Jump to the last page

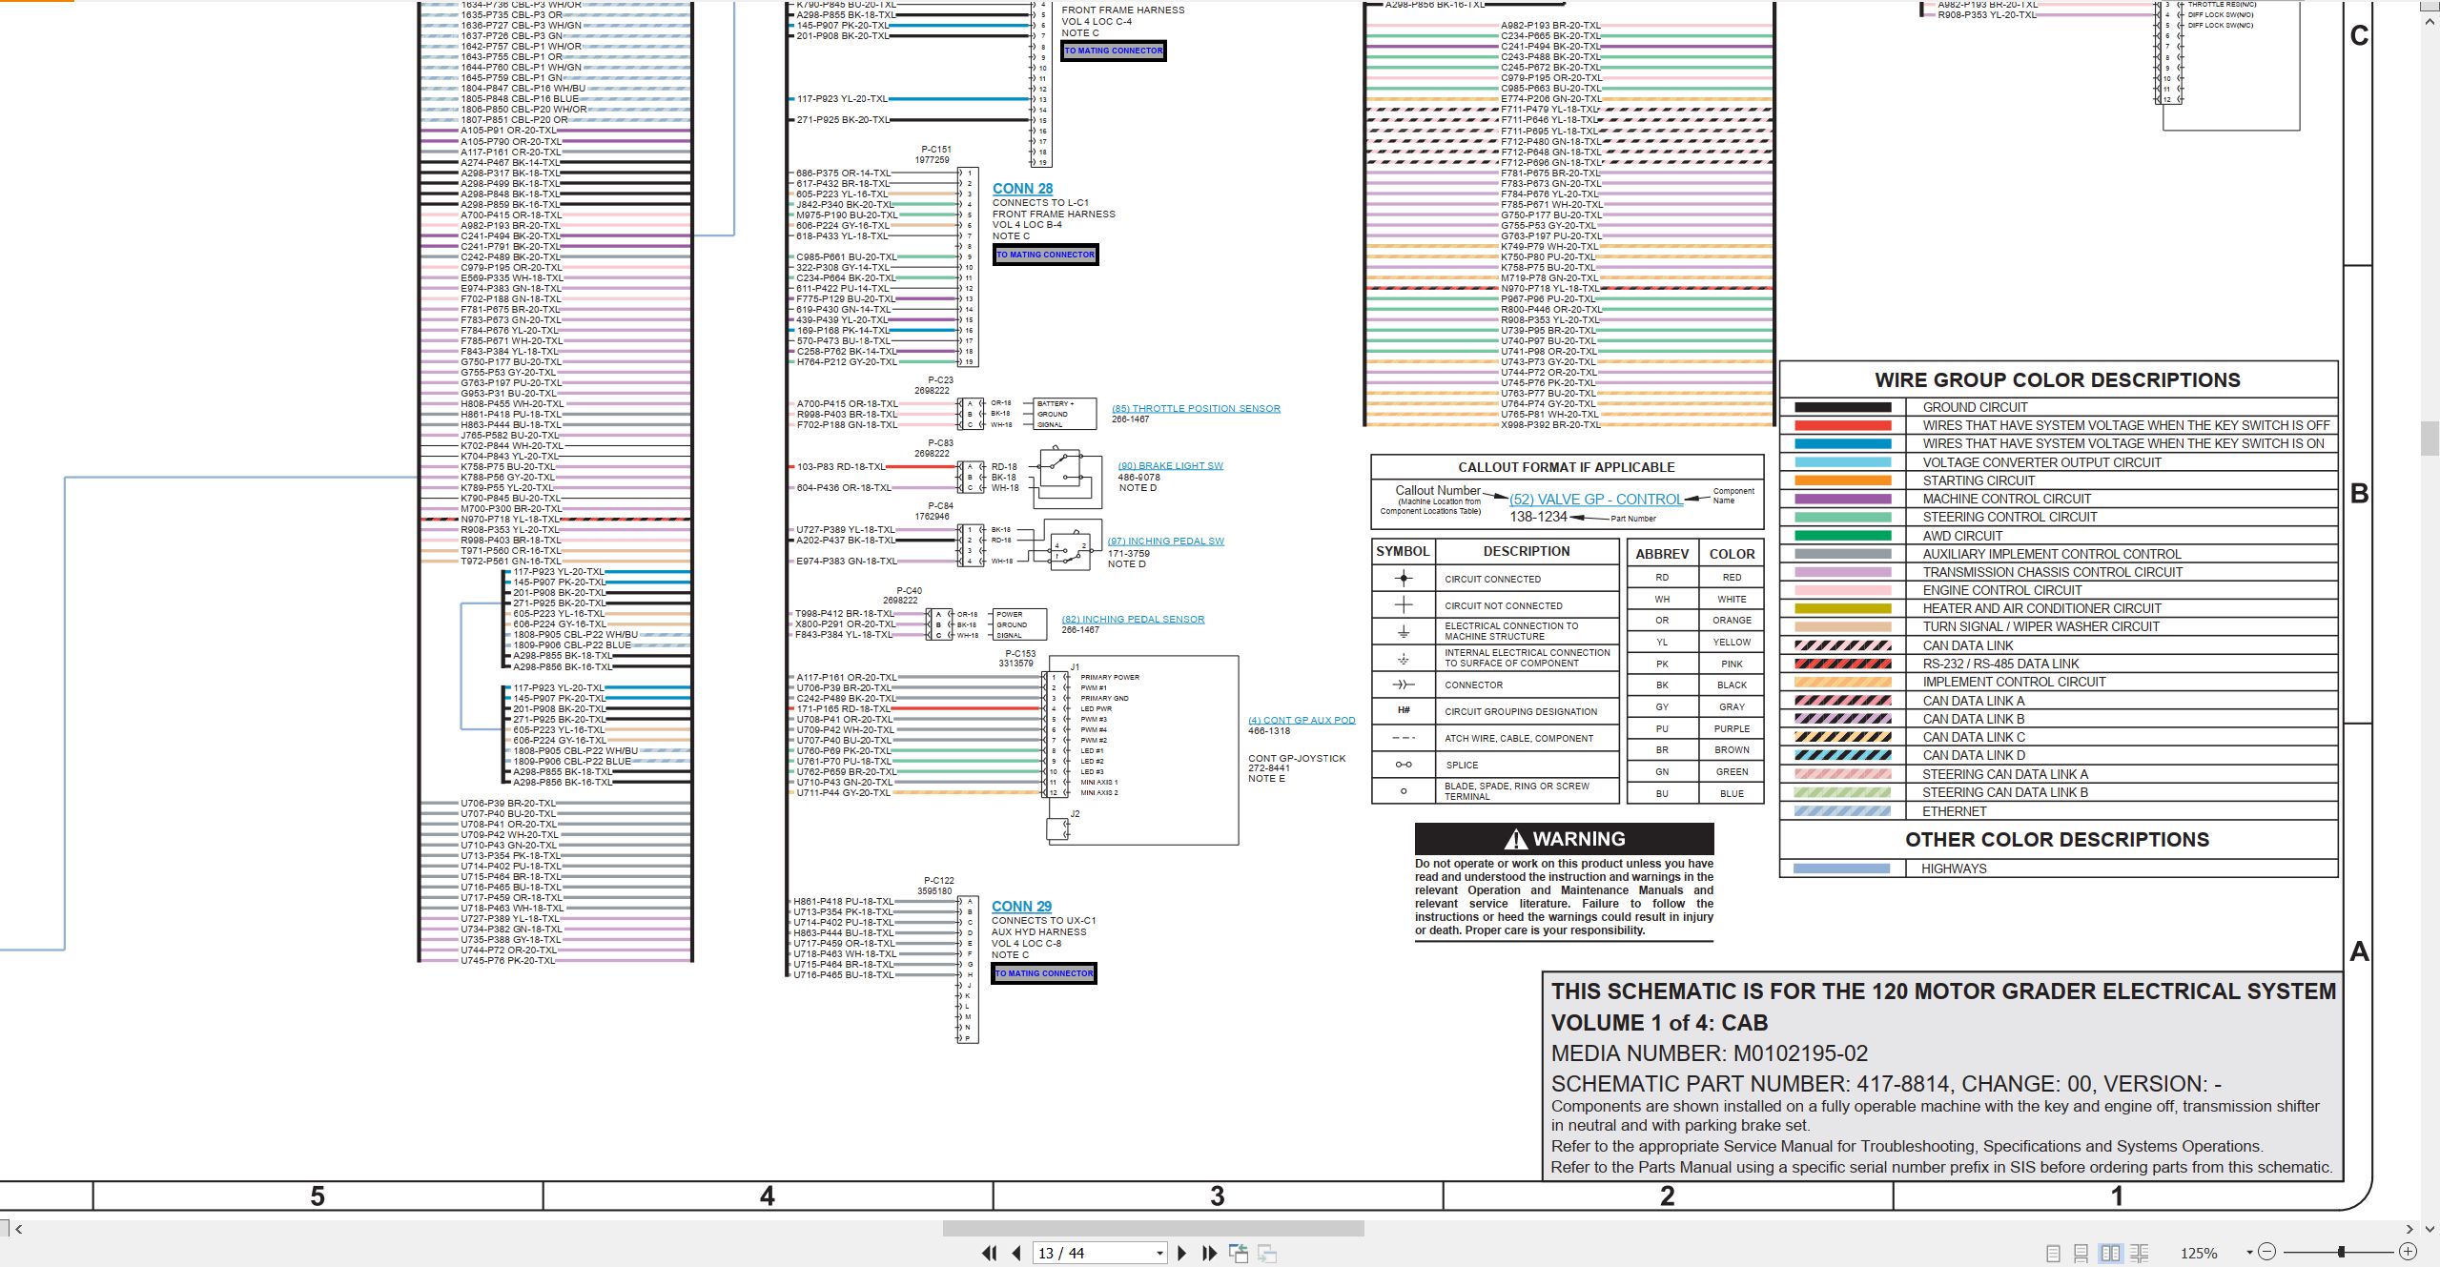[1210, 1254]
